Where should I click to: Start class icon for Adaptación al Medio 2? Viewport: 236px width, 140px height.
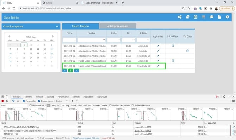click(173, 46)
